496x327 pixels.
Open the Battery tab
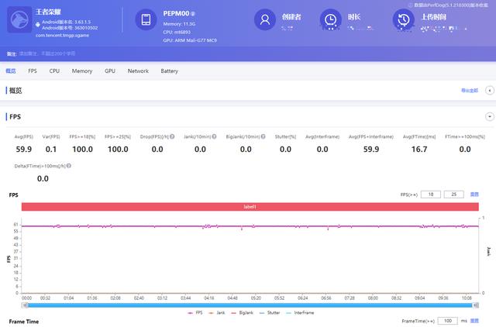tap(169, 71)
